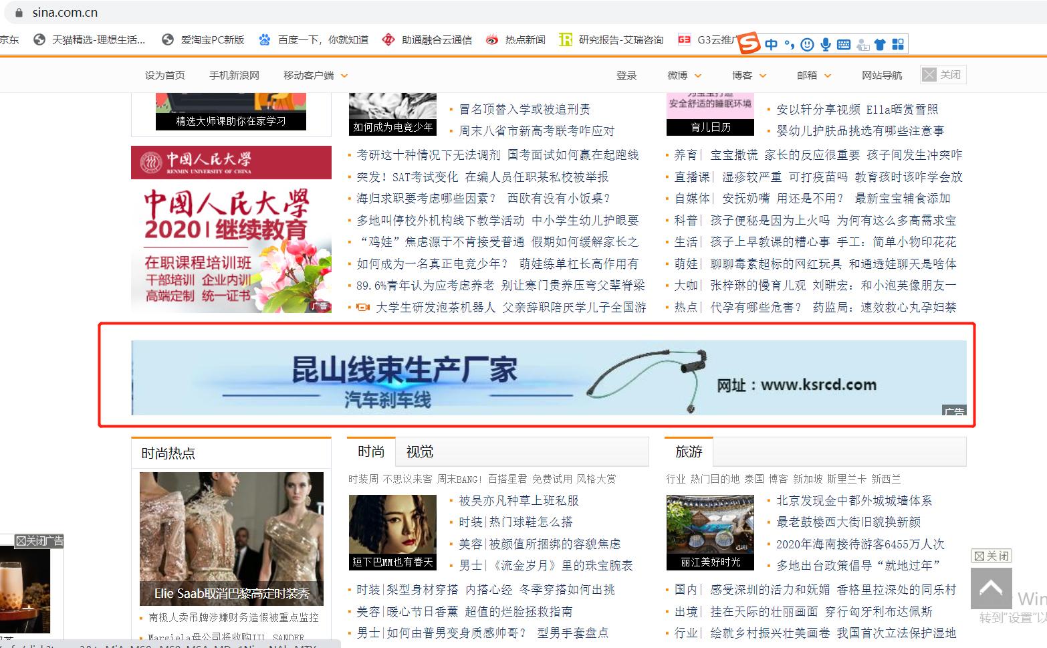
Task: Expand the 邮箱 dropdown in top nav
Action: [814, 76]
